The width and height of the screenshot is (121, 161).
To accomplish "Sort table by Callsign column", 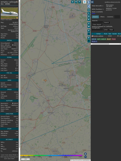I will pyautogui.click(x=98, y=34).
